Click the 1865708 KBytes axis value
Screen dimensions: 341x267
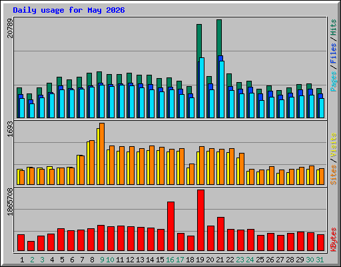click(x=10, y=202)
